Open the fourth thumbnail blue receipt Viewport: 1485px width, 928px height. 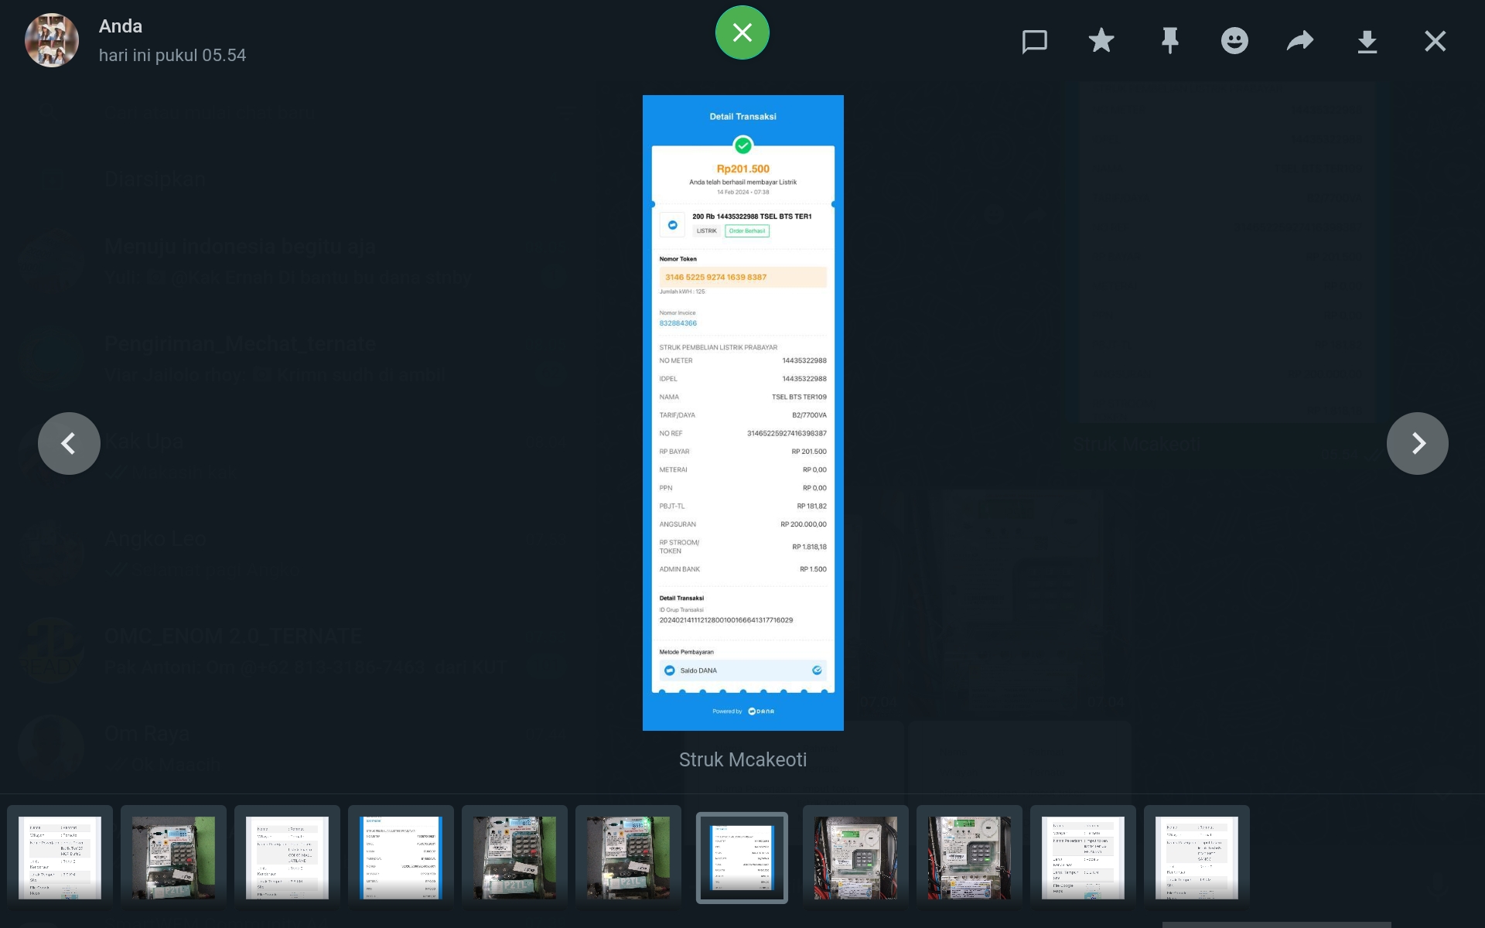pos(401,858)
